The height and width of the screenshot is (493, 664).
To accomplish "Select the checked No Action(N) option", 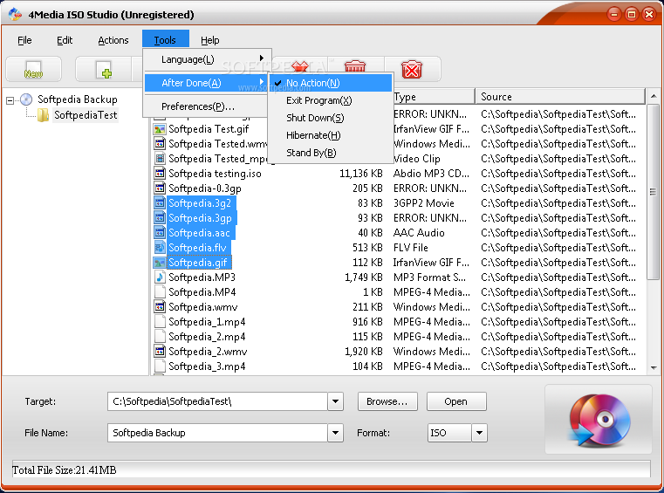I will pos(331,83).
